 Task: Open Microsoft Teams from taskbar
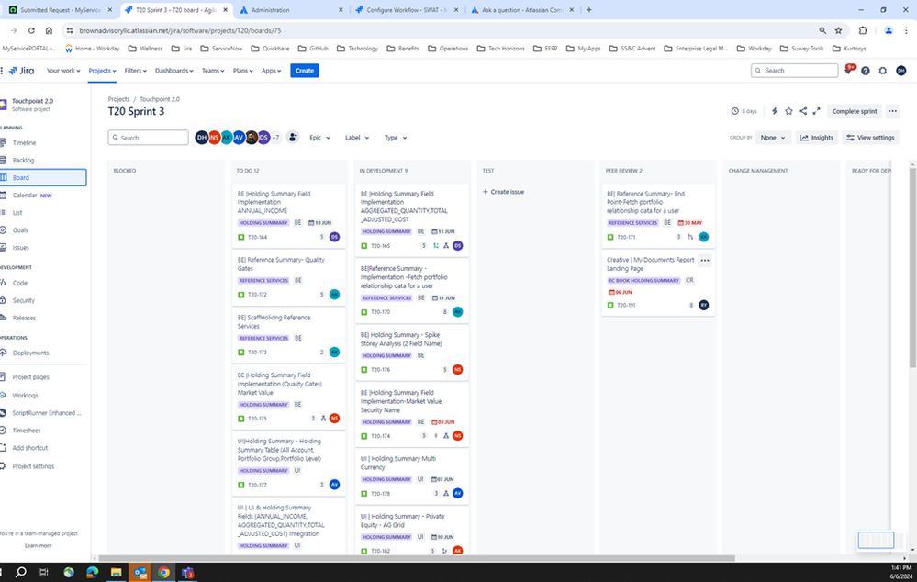[188, 573]
